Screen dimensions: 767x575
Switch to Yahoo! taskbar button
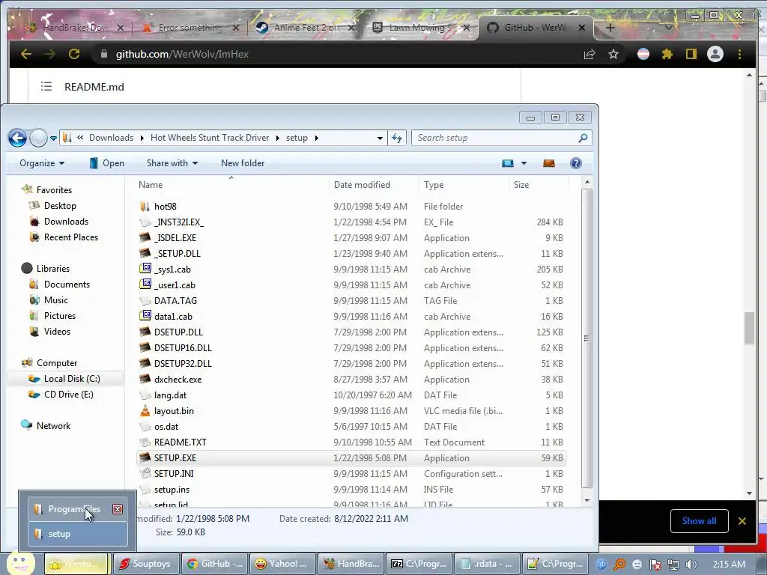point(282,564)
